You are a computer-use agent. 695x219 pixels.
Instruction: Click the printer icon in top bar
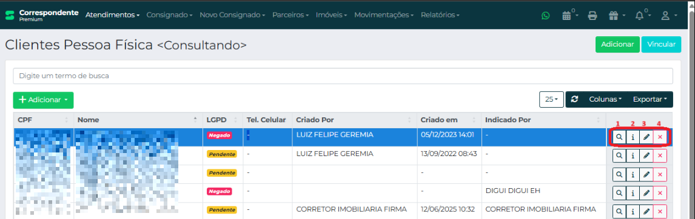(x=592, y=16)
